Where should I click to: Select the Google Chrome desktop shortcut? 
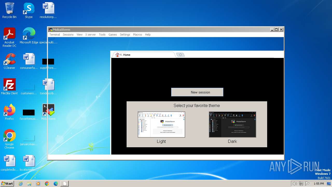(x=9, y=139)
